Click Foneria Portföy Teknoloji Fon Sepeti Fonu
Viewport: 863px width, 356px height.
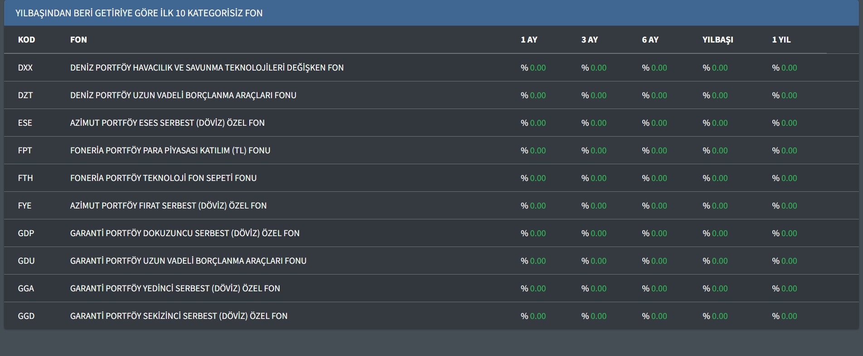(163, 178)
